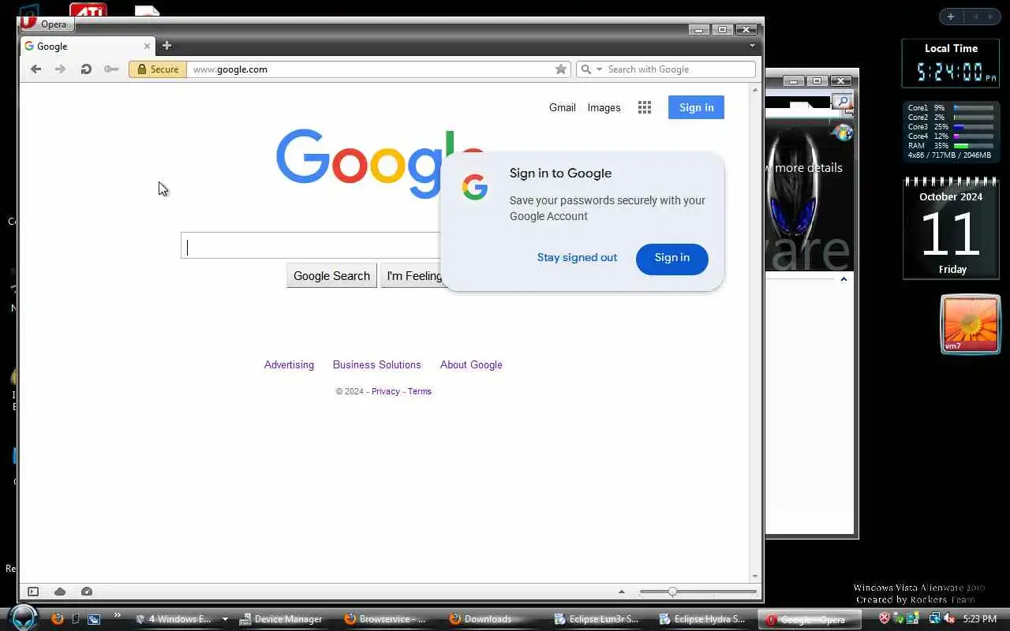This screenshot has width=1010, height=631.
Task: Expand the closed tabs list arrow
Action: [x=752, y=46]
